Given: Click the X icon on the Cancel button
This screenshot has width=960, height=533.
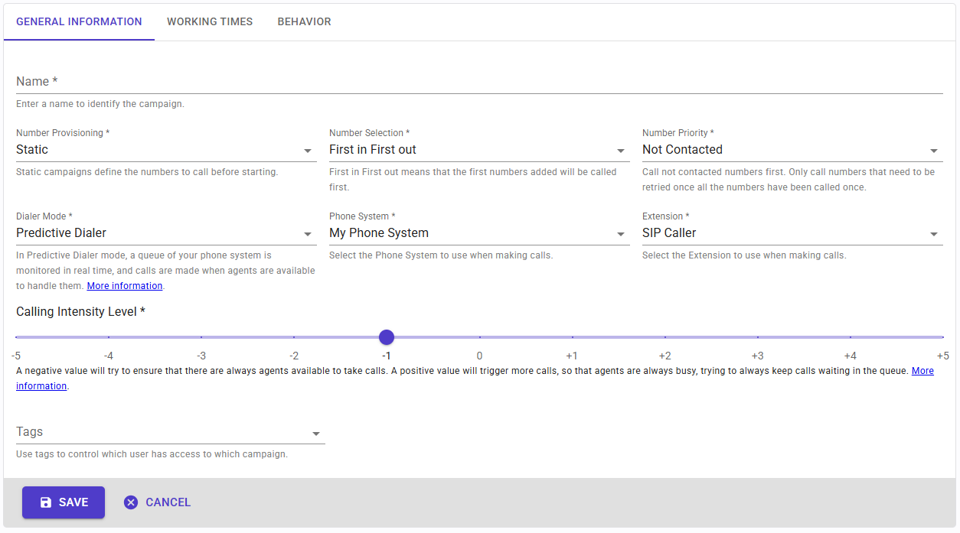Looking at the screenshot, I should click(x=131, y=502).
